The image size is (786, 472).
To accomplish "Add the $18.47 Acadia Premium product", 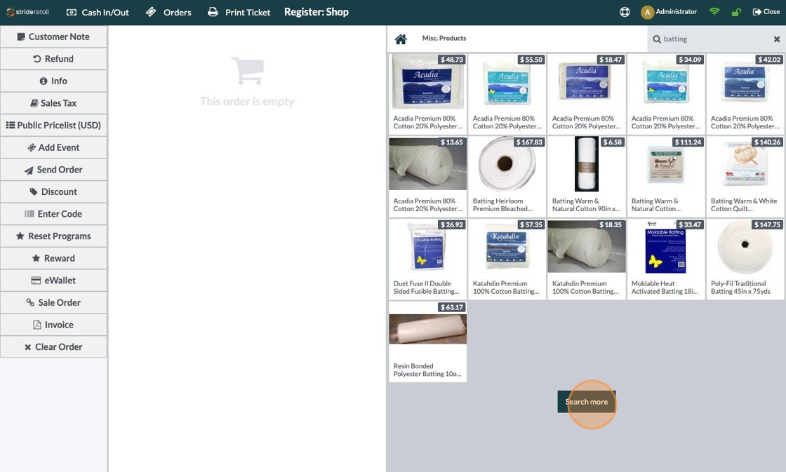I will coord(587,94).
